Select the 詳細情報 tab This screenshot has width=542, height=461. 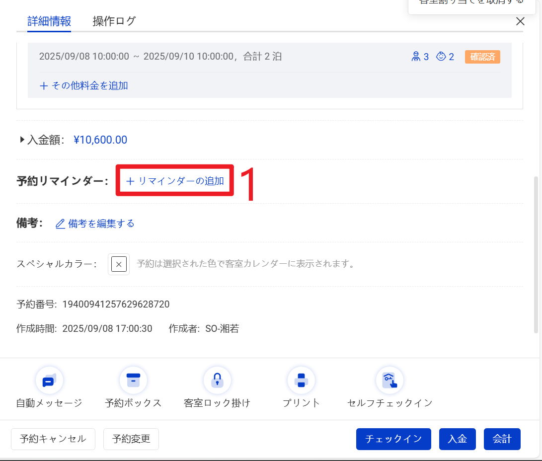(49, 21)
